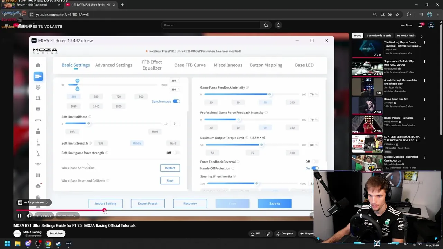Open browser zoom magnifier in address bar
The width and height of the screenshot is (443, 249).
(375, 15)
